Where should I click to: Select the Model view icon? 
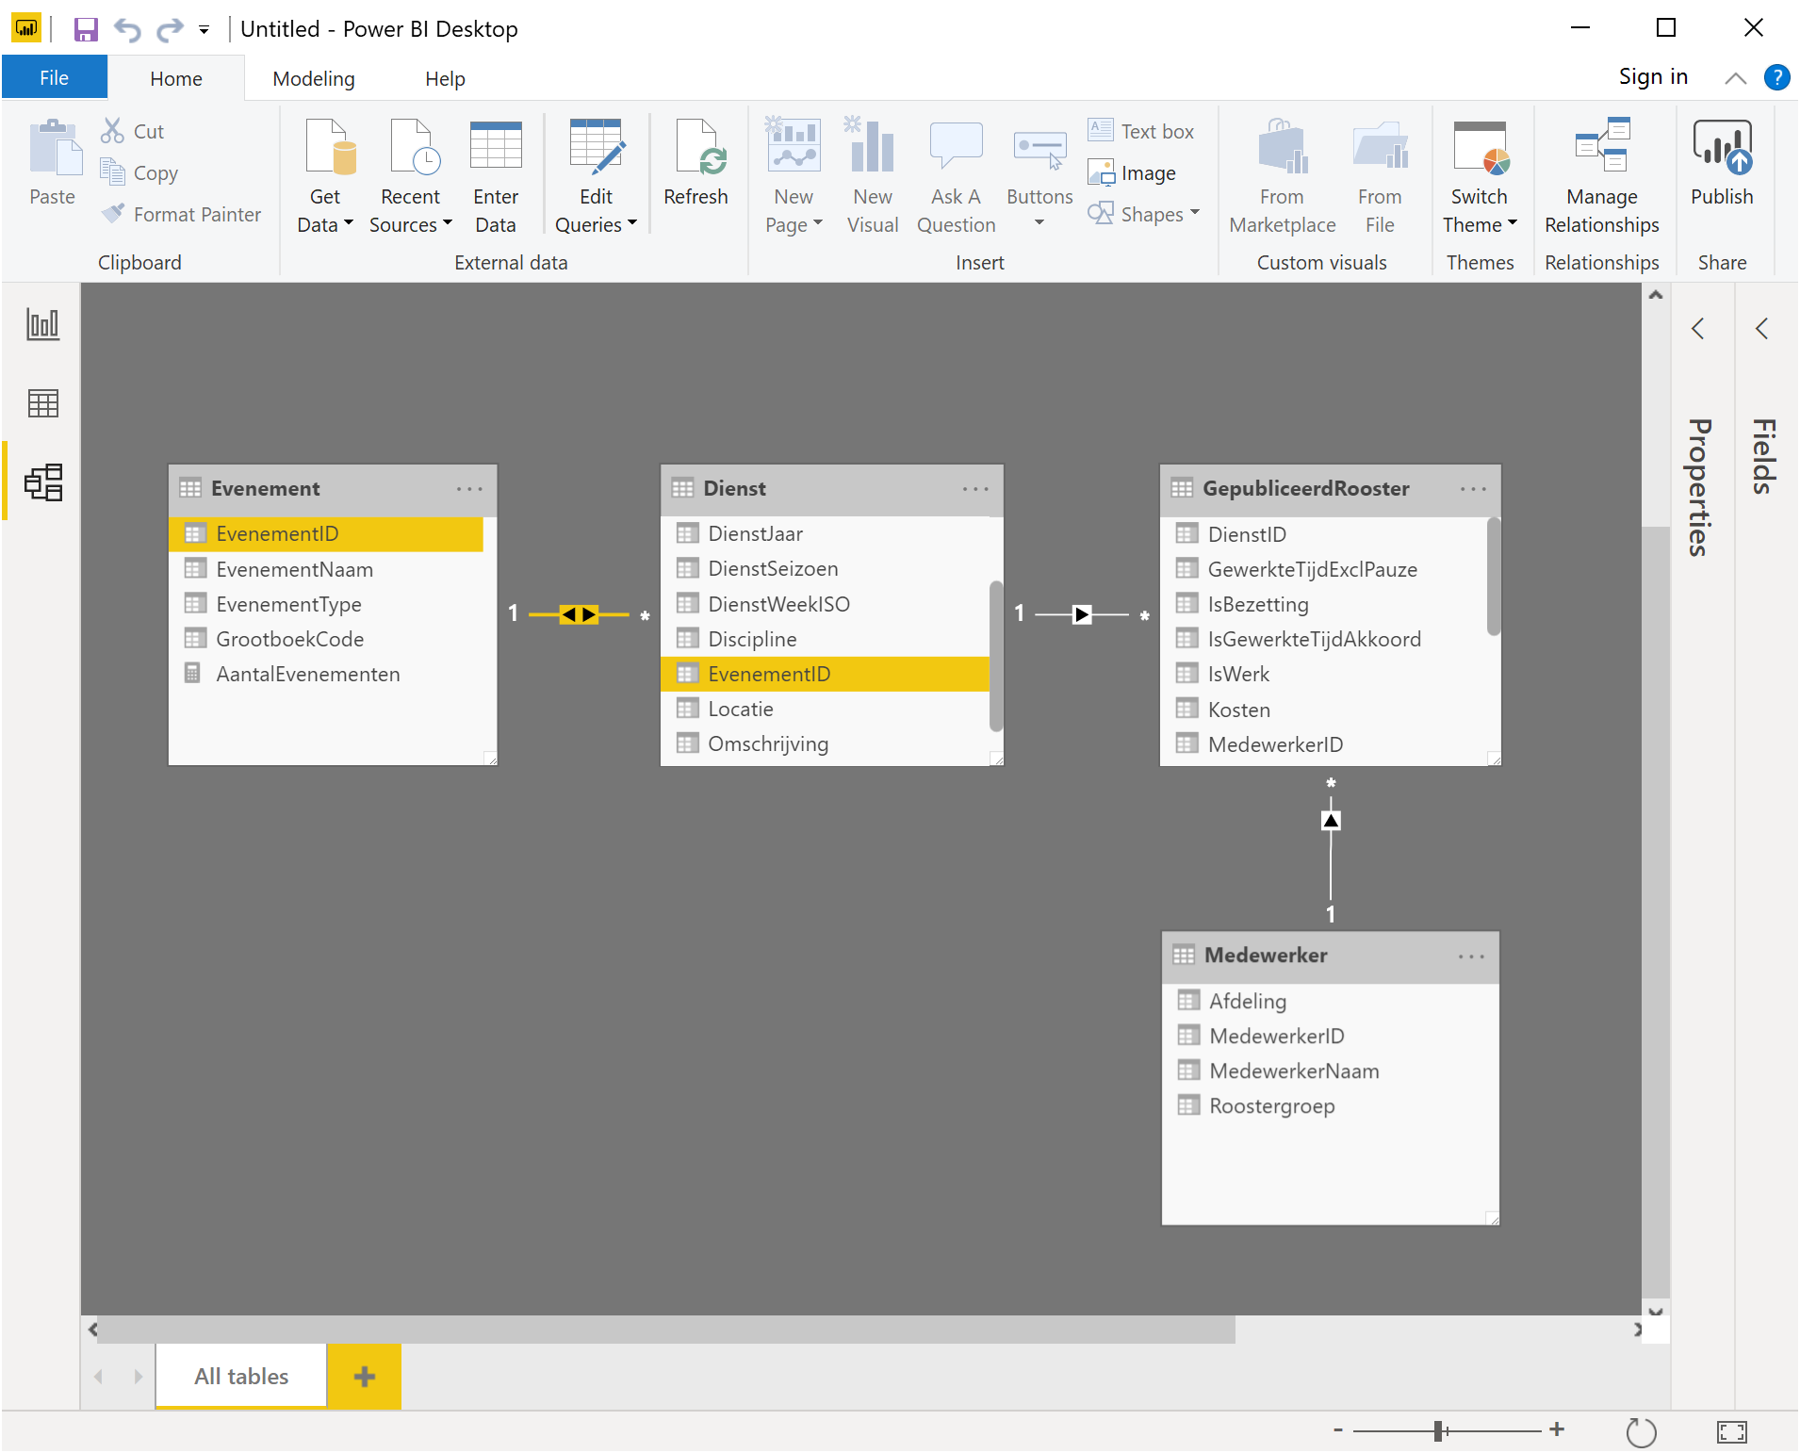[42, 482]
